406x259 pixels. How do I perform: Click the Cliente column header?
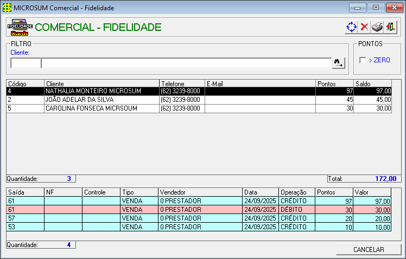pos(101,84)
